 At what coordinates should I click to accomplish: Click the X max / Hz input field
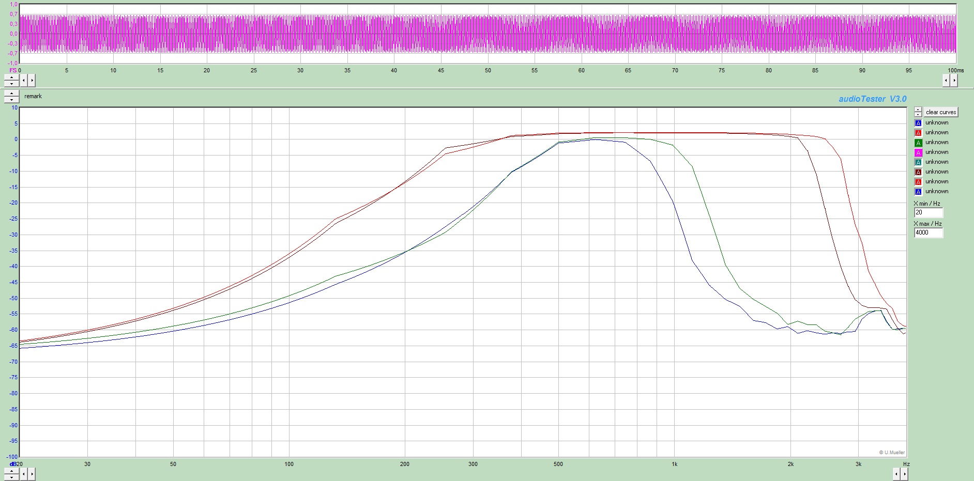[x=928, y=232]
